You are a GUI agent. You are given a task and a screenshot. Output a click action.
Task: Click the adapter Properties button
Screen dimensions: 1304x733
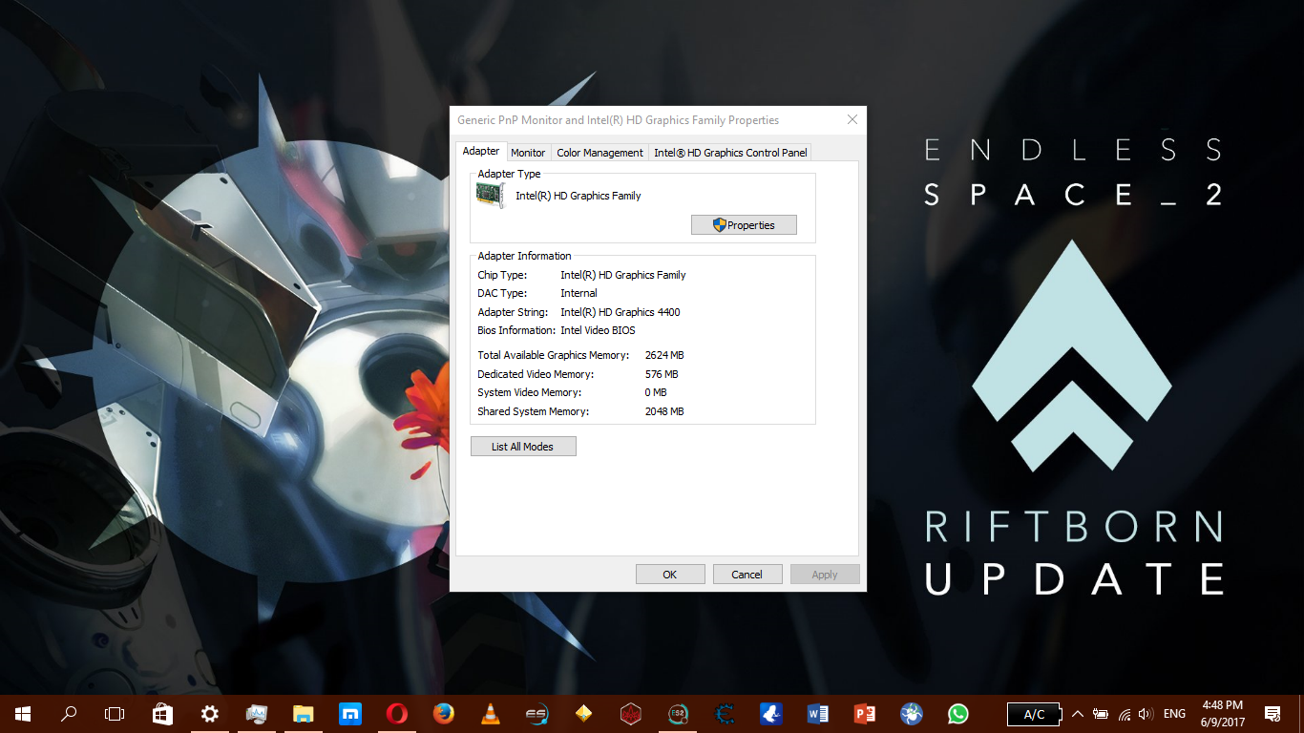744,225
